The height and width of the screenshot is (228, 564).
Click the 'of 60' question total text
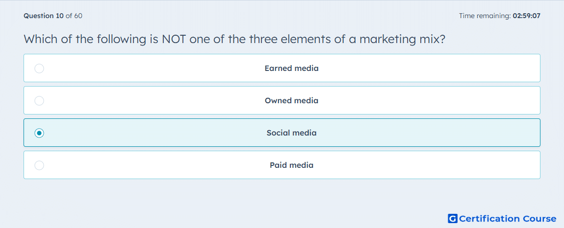(x=74, y=16)
